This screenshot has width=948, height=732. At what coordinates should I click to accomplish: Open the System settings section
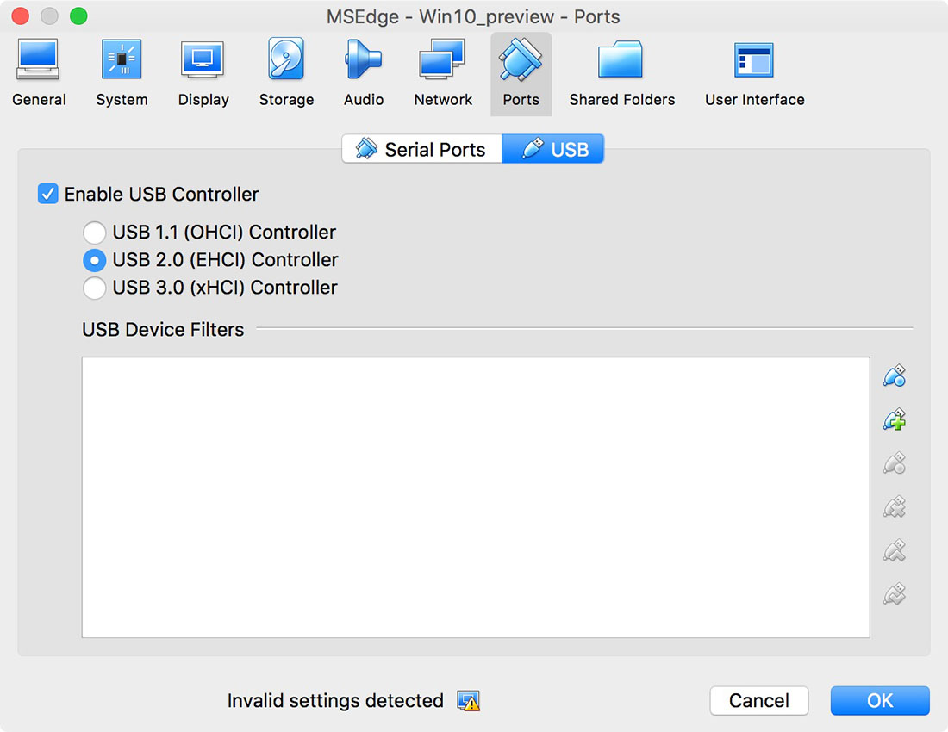(x=122, y=74)
